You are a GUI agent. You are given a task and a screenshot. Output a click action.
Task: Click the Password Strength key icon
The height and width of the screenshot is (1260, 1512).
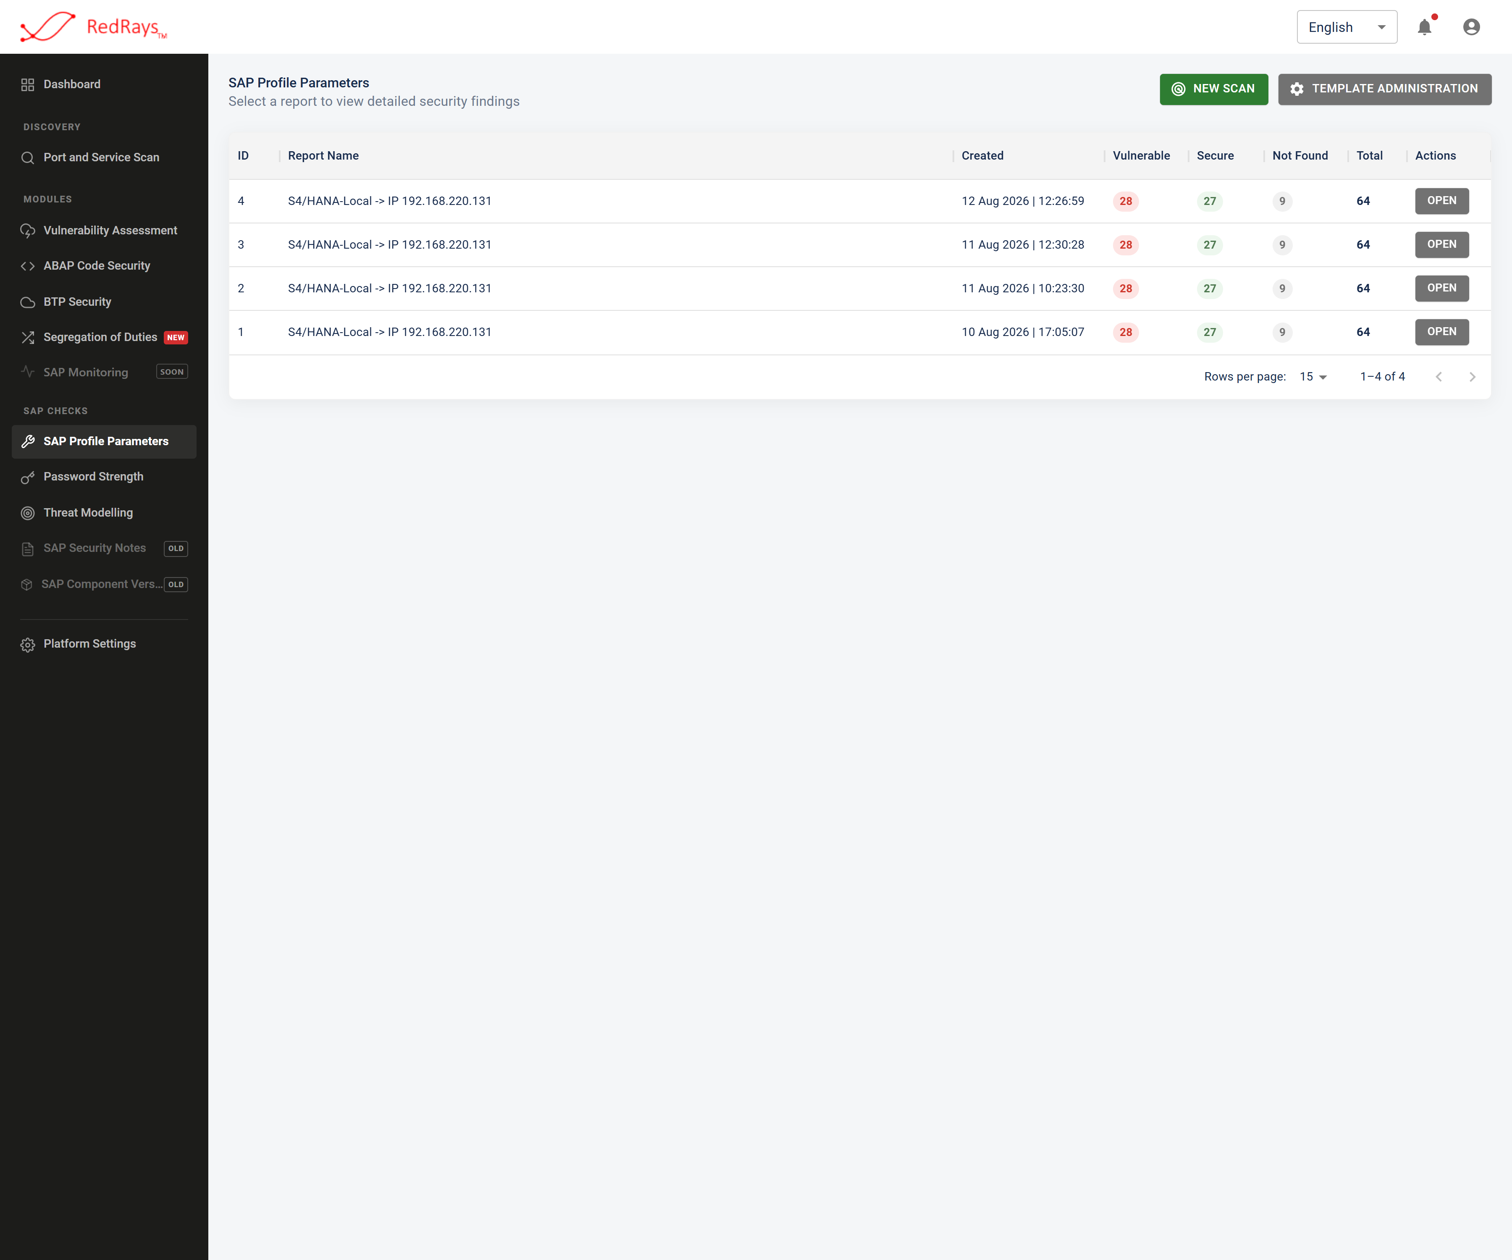[27, 478]
